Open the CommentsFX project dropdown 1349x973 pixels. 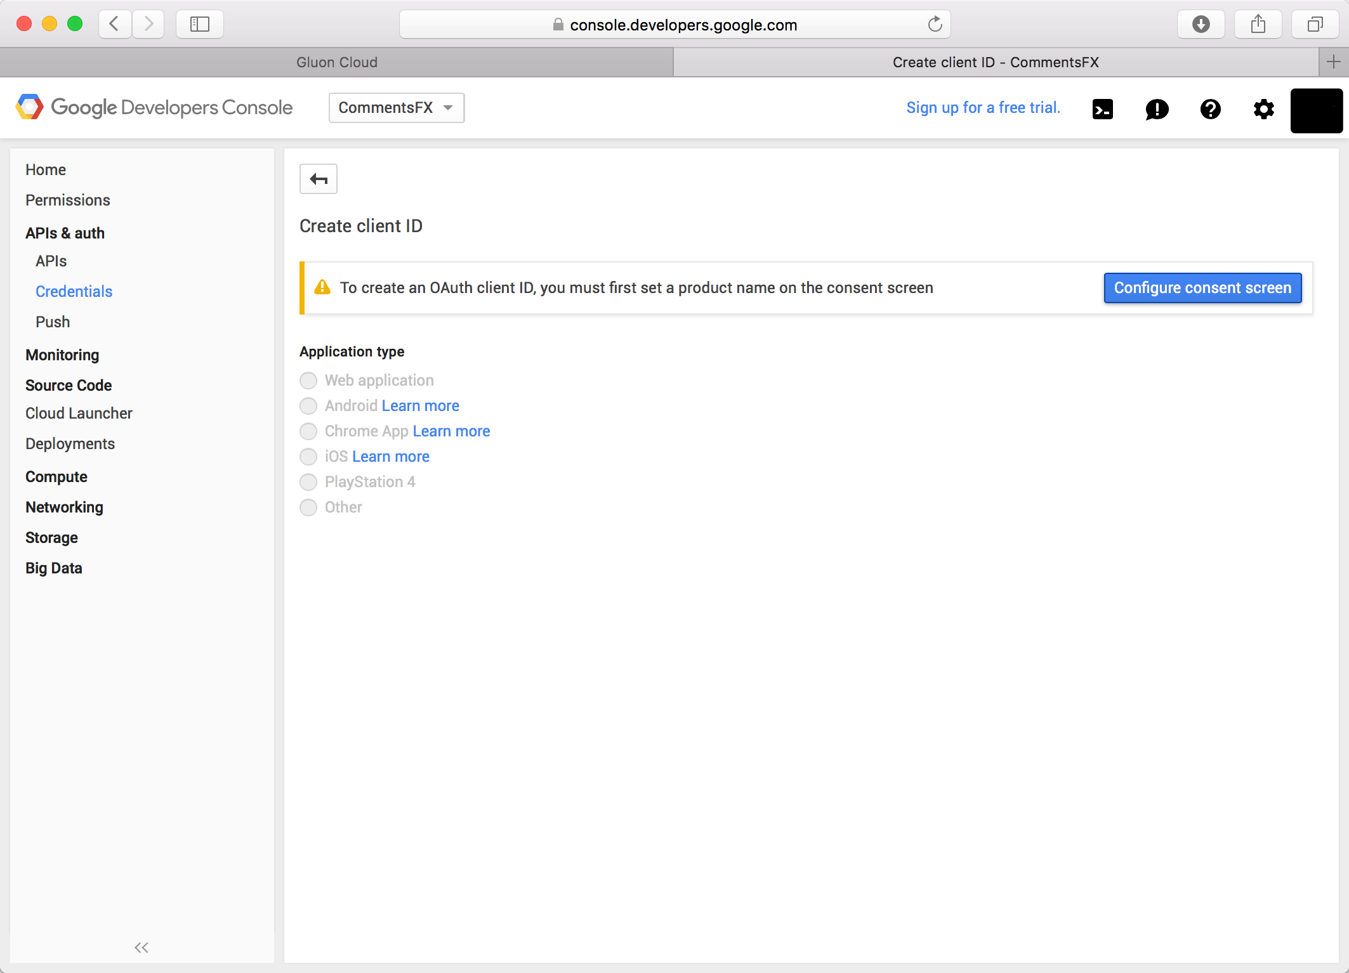397,107
